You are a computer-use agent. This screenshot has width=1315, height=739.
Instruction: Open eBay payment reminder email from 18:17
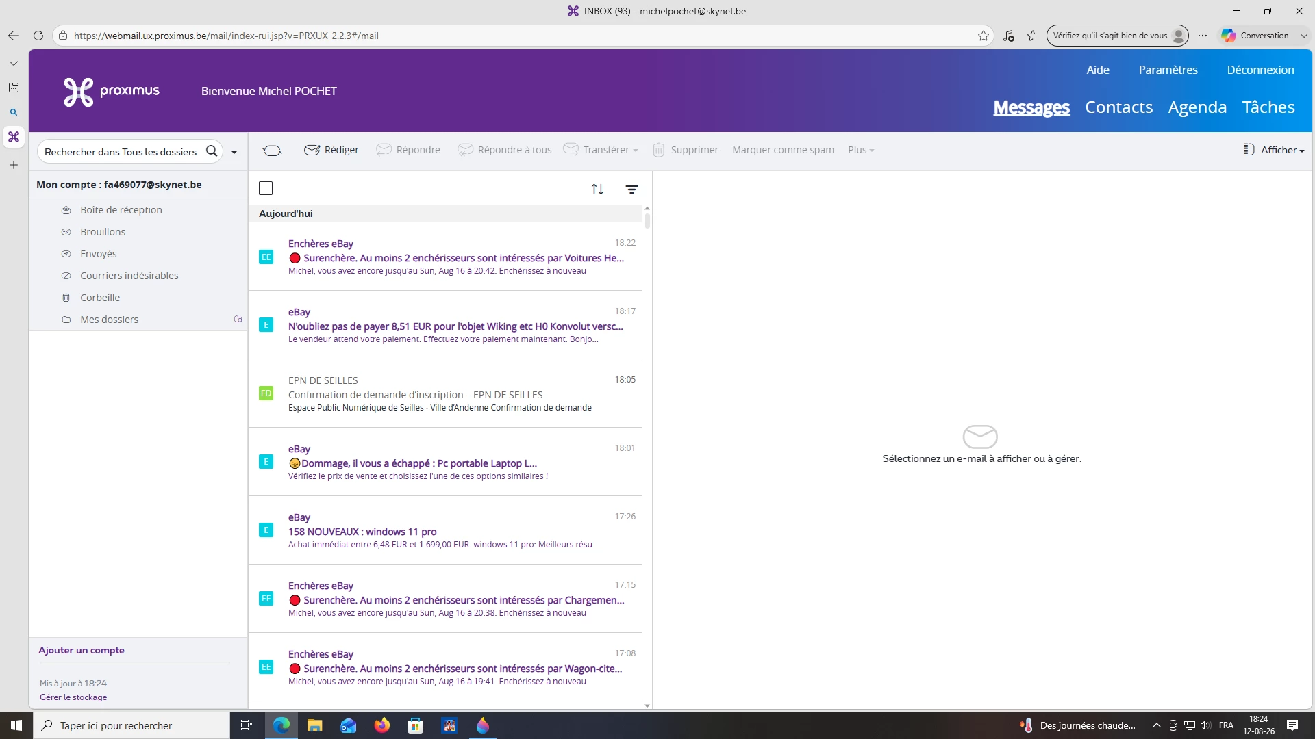coord(445,325)
